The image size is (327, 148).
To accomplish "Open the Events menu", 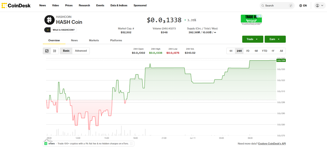I will (100, 5).
